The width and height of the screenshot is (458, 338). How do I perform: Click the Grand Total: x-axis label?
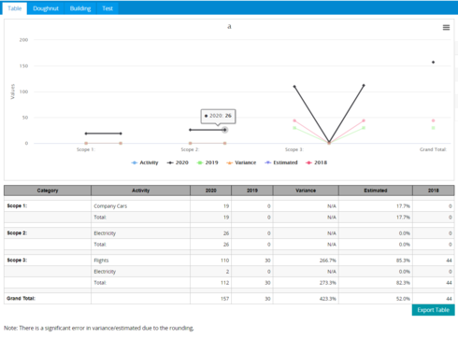click(433, 149)
